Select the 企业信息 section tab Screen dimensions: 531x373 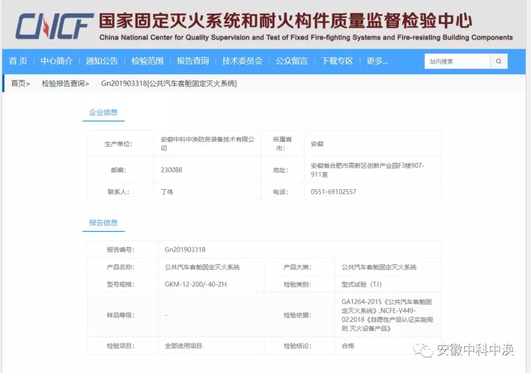click(x=103, y=113)
